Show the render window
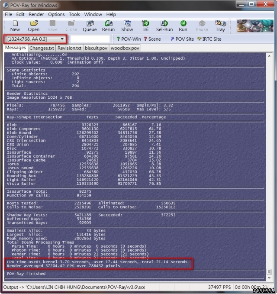Screen dimensions: 277x294 [x=127, y=26]
